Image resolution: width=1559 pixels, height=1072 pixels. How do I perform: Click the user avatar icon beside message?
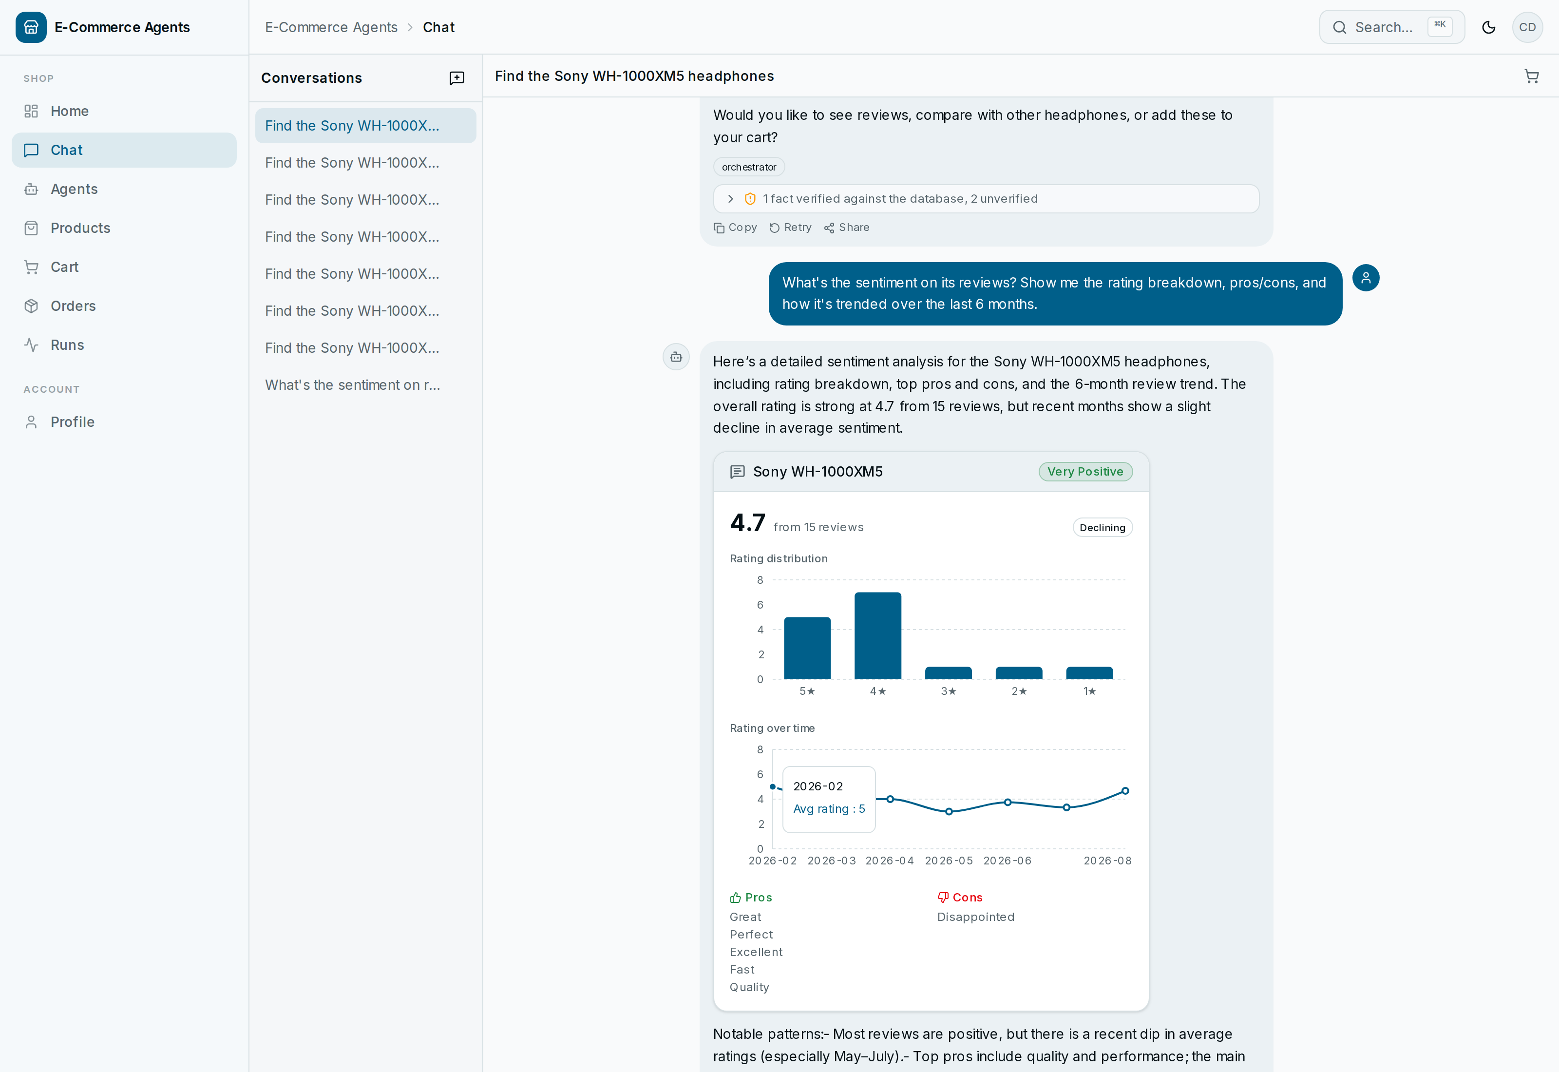[1366, 277]
